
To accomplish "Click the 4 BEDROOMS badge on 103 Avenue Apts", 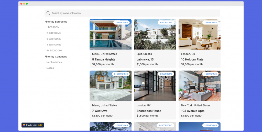I will click(210, 74).
